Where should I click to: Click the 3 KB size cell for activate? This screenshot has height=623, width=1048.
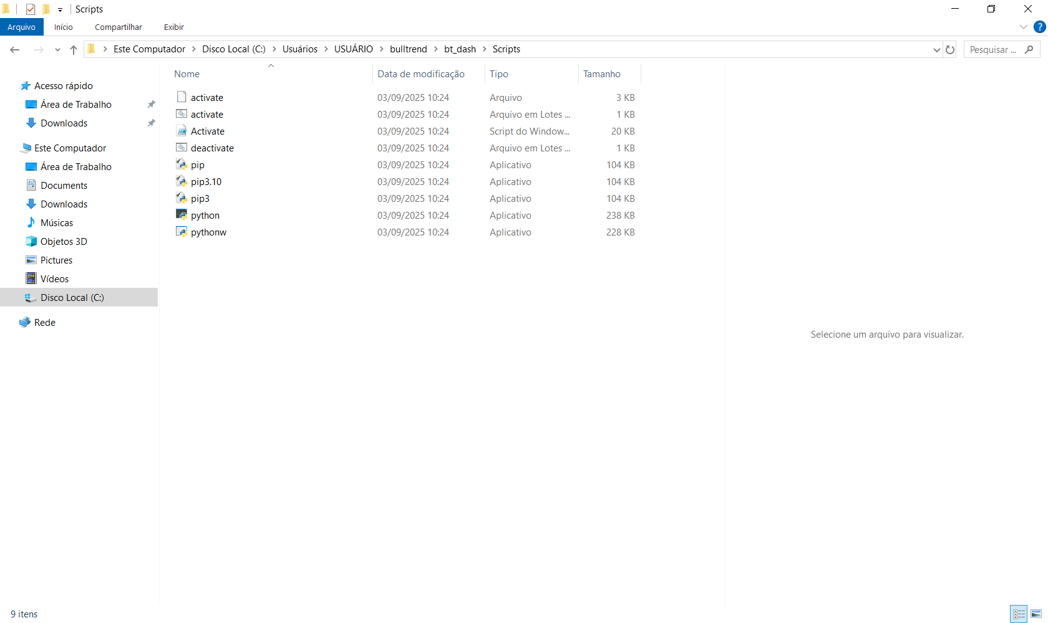click(625, 98)
